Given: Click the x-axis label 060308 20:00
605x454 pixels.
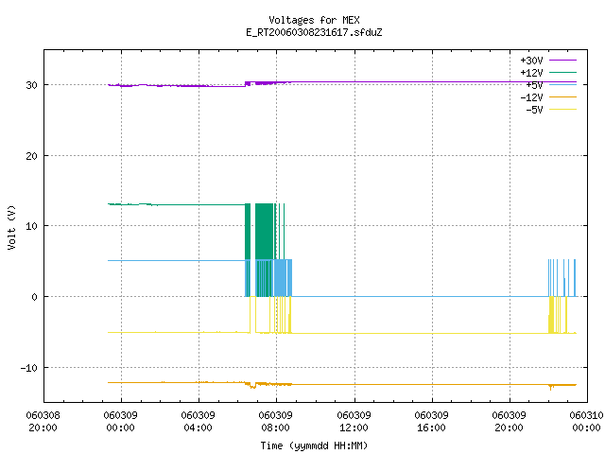Looking at the screenshot, I should pyautogui.click(x=43, y=422).
